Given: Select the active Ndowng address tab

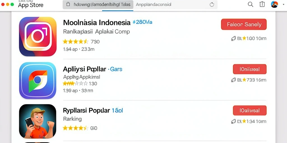Looking at the screenshot, I should click(x=98, y=4).
